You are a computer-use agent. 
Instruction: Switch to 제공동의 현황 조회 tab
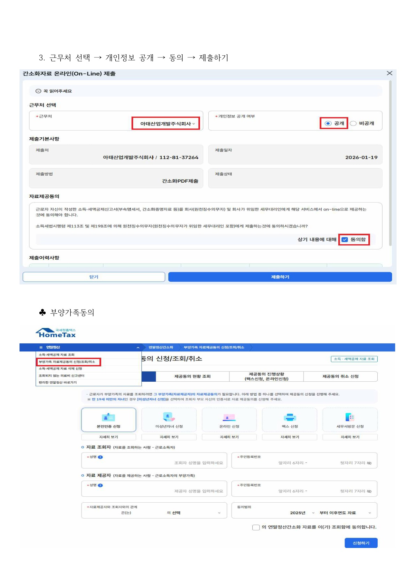pos(192,376)
